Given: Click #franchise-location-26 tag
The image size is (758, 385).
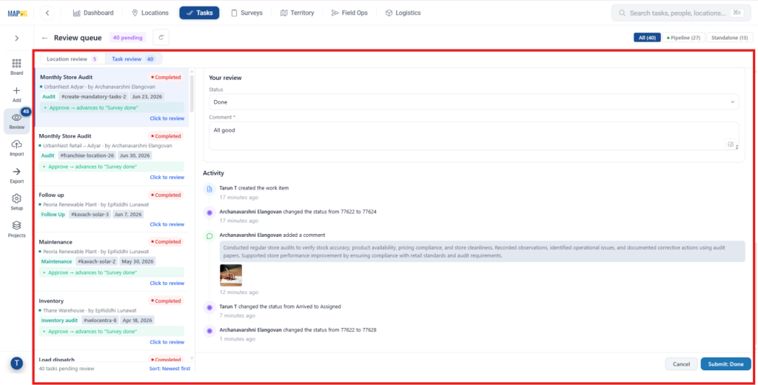Looking at the screenshot, I should [x=87, y=155].
